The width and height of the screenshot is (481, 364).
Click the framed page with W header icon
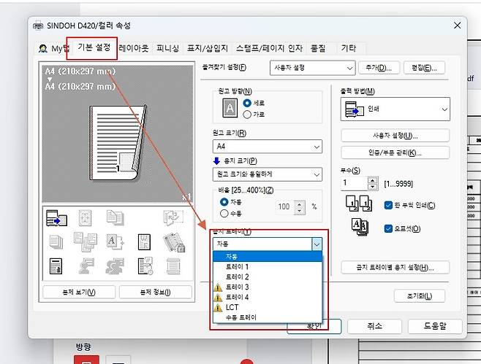pyautogui.click(x=144, y=242)
